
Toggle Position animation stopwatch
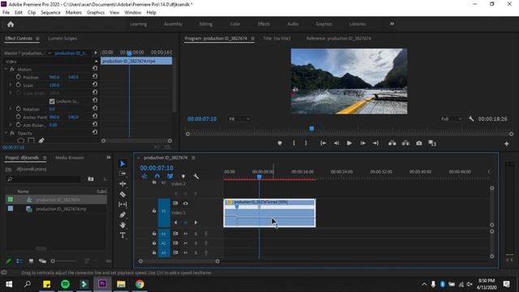tap(18, 77)
